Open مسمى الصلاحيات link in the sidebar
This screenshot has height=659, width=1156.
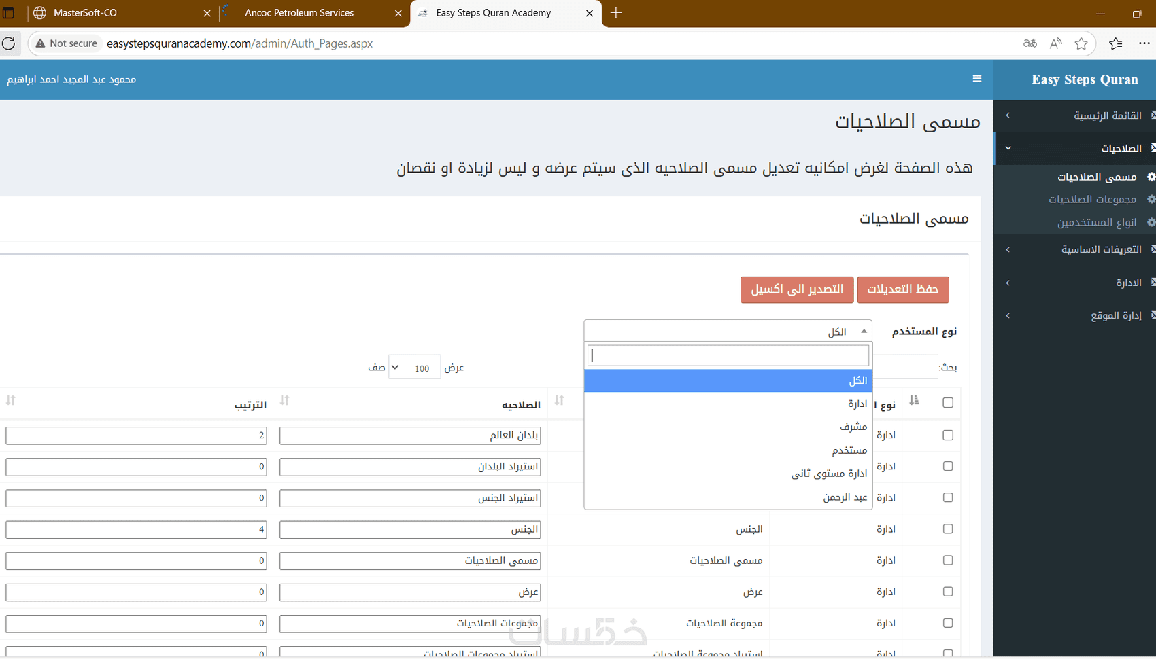pos(1097,177)
